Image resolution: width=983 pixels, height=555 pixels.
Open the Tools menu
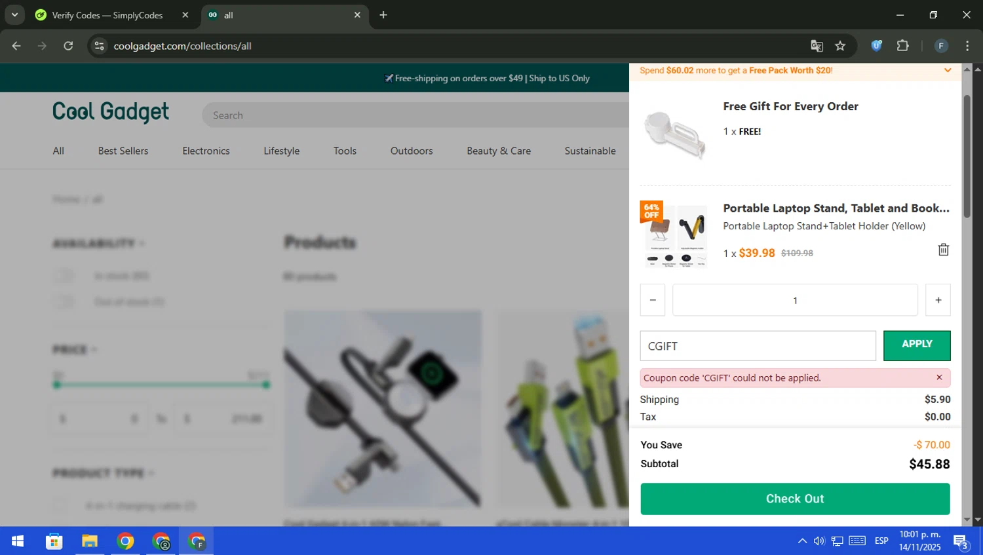tap(345, 151)
